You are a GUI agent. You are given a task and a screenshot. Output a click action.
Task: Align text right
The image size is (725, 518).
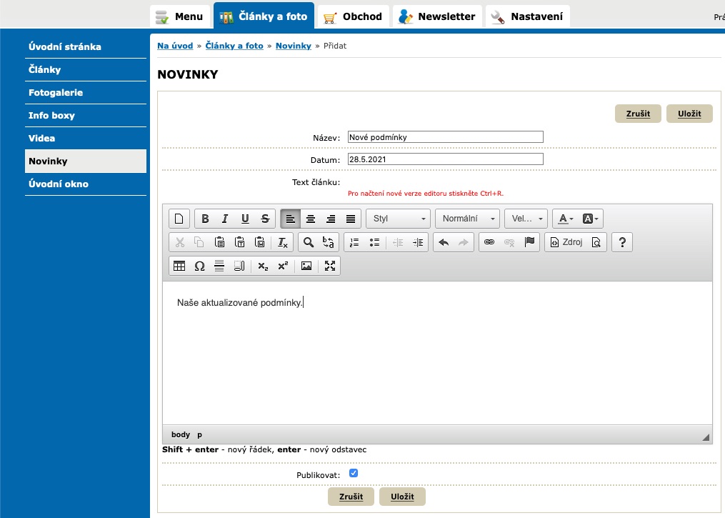pyautogui.click(x=331, y=219)
